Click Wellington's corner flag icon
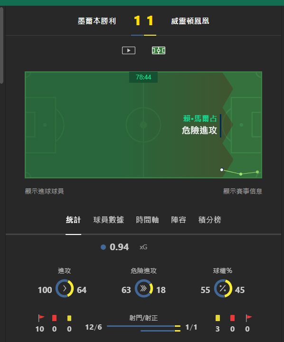 [248, 318]
